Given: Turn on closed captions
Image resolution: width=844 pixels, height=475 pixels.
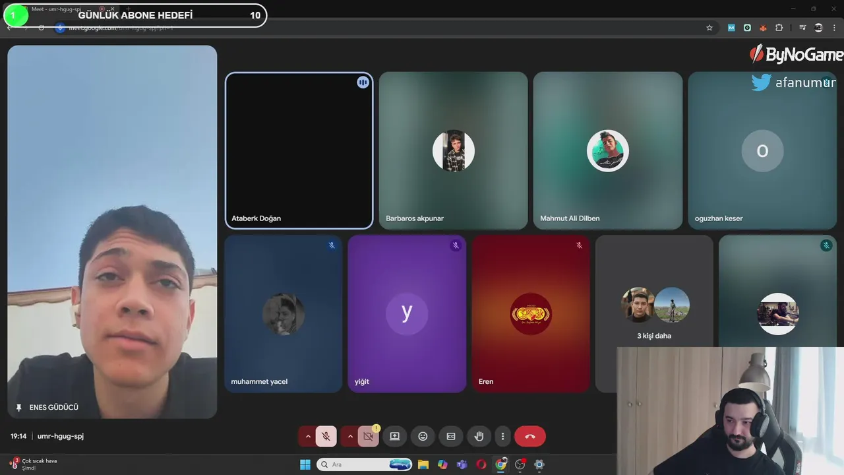Looking at the screenshot, I should pyautogui.click(x=451, y=436).
